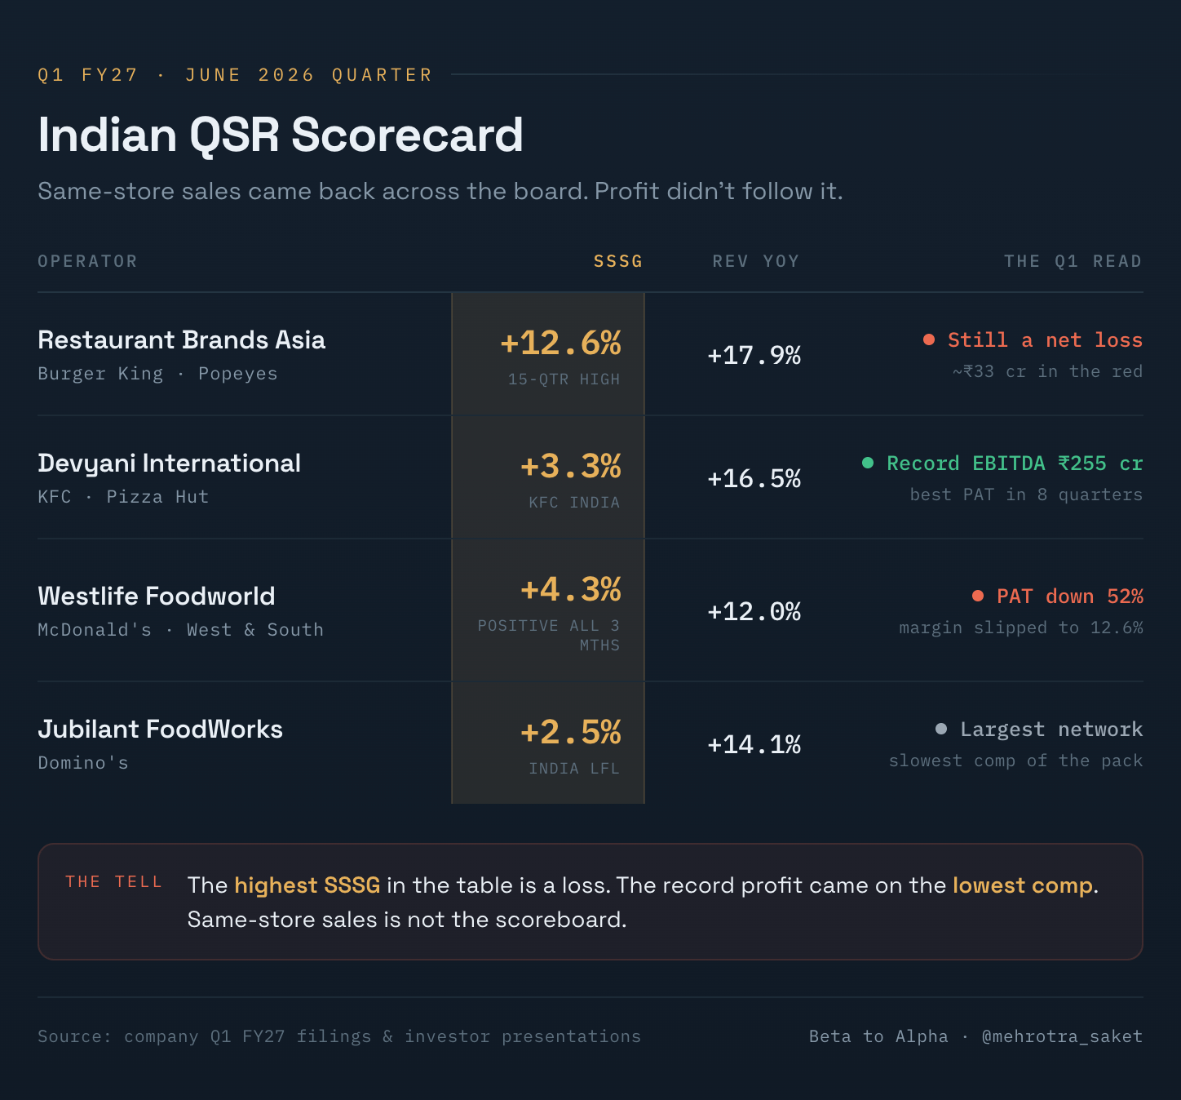Click the red dot beside PAT down 52%
The image size is (1181, 1100).
pos(978,596)
